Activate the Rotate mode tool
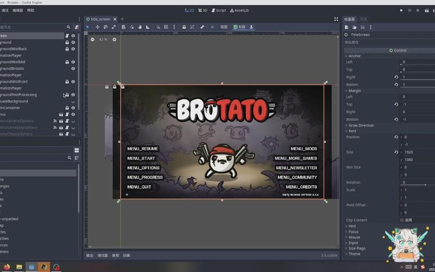The height and width of the screenshot is (272, 435). [x=105, y=27]
